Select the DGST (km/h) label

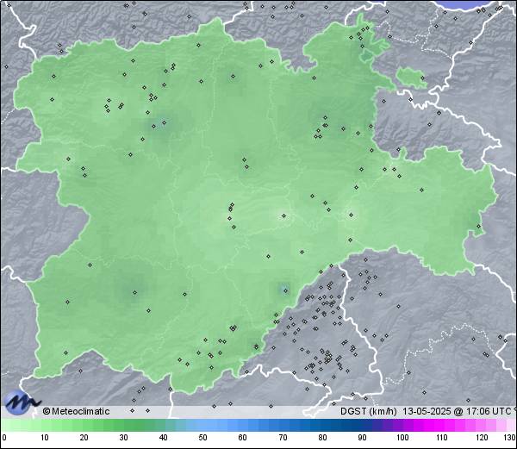(369, 411)
